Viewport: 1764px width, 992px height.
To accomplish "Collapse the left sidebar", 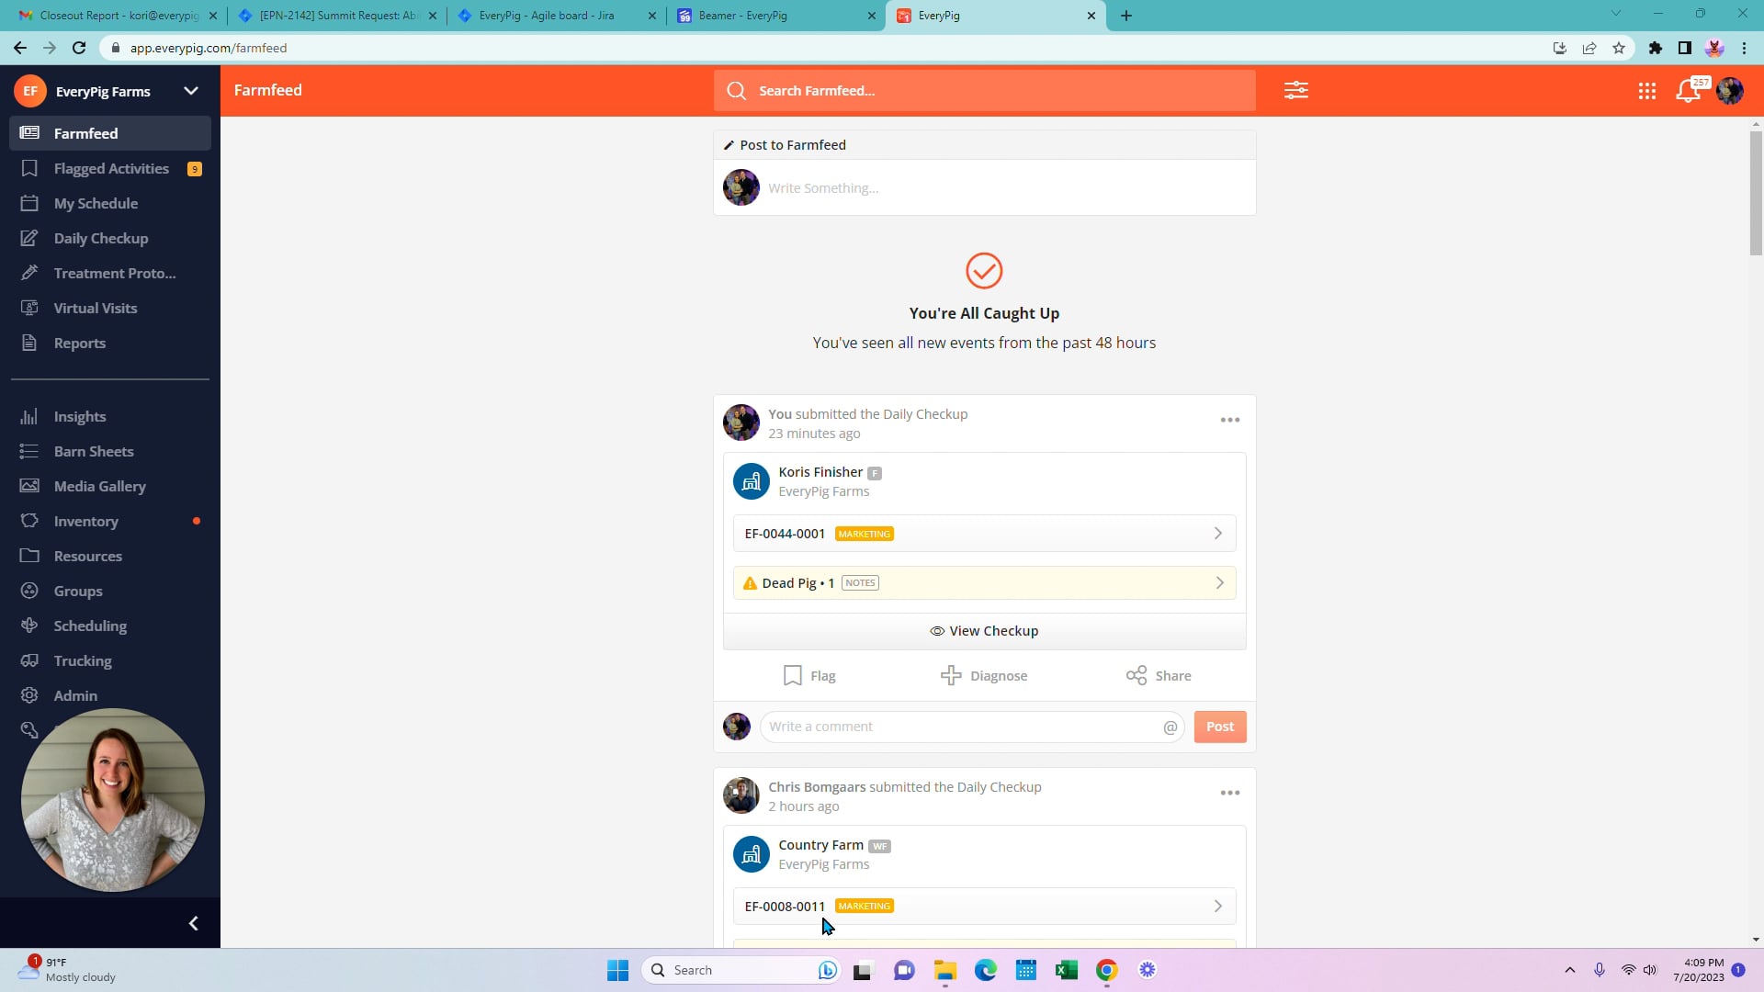I will [193, 923].
